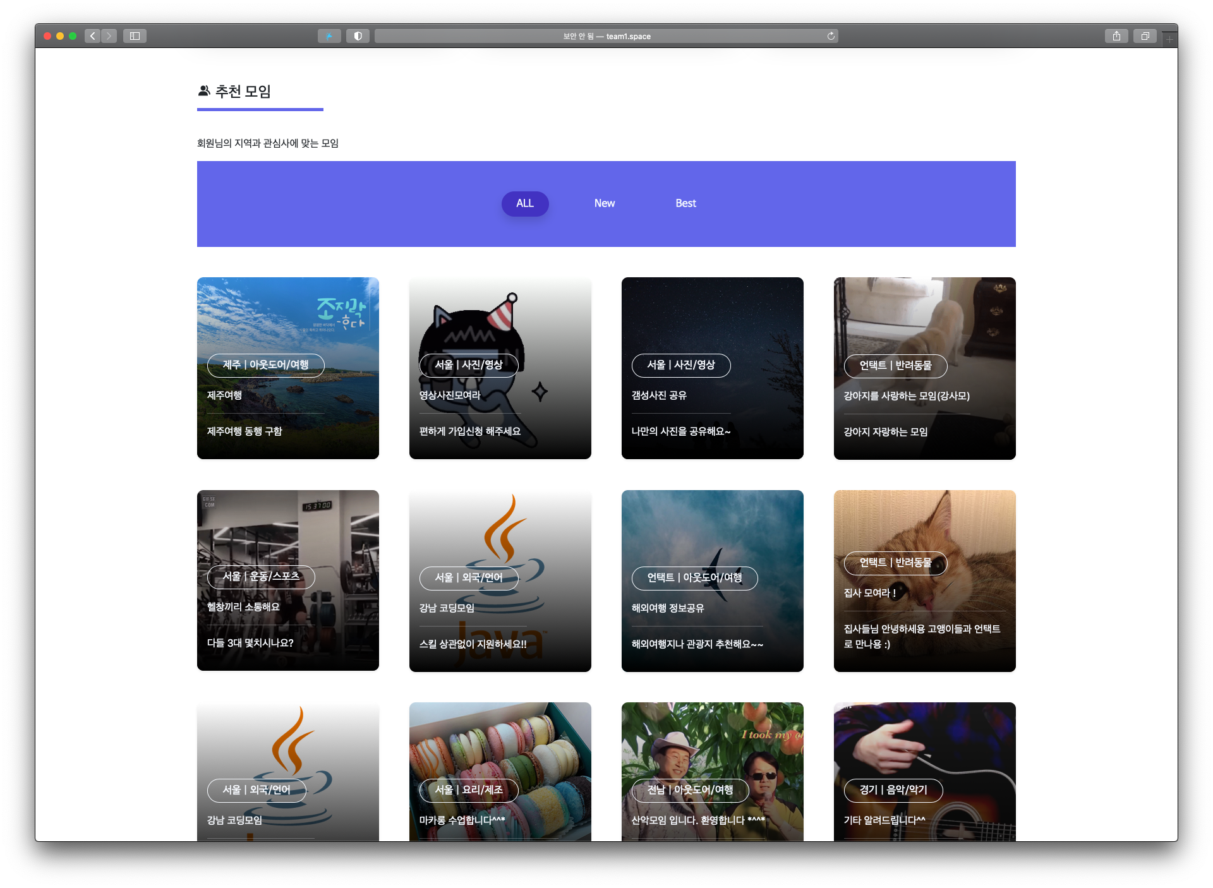
Task: Switch to the Best filter tab
Action: [x=685, y=203]
